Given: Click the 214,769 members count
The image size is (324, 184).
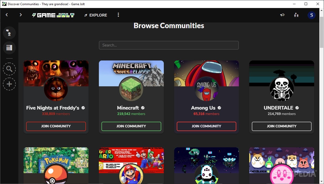Looking at the screenshot, I should (282, 114).
